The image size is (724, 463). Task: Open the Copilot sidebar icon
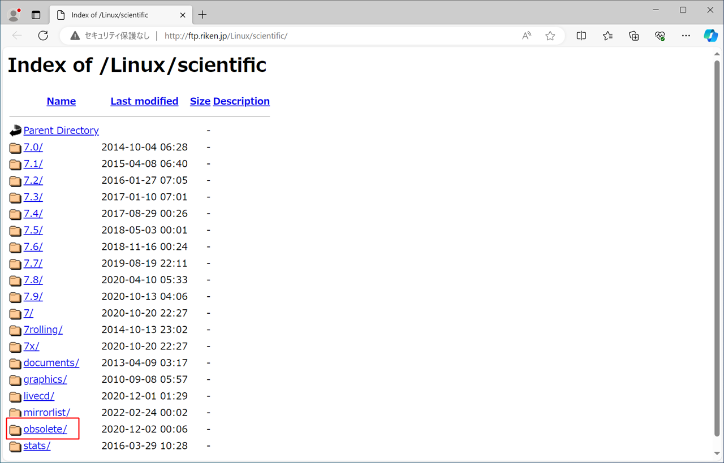pyautogui.click(x=710, y=36)
